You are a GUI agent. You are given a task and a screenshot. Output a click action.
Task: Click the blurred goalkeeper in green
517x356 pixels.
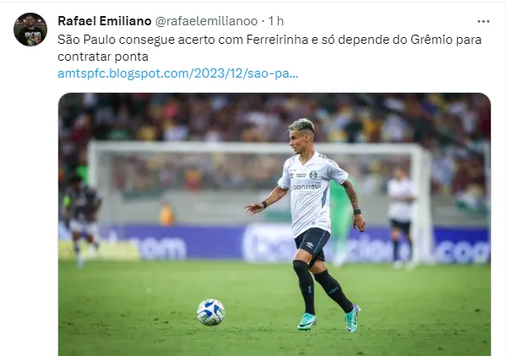341,219
